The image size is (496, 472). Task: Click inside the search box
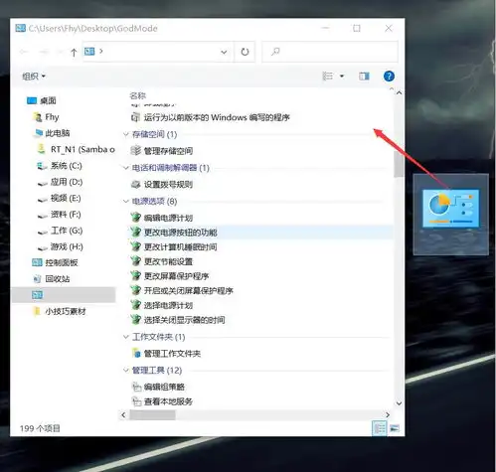330,52
